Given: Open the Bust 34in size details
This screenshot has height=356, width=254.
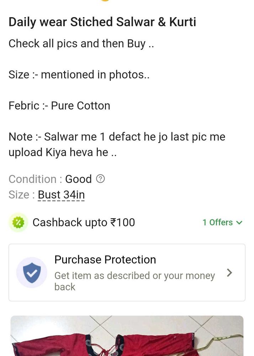Looking at the screenshot, I should [x=61, y=195].
